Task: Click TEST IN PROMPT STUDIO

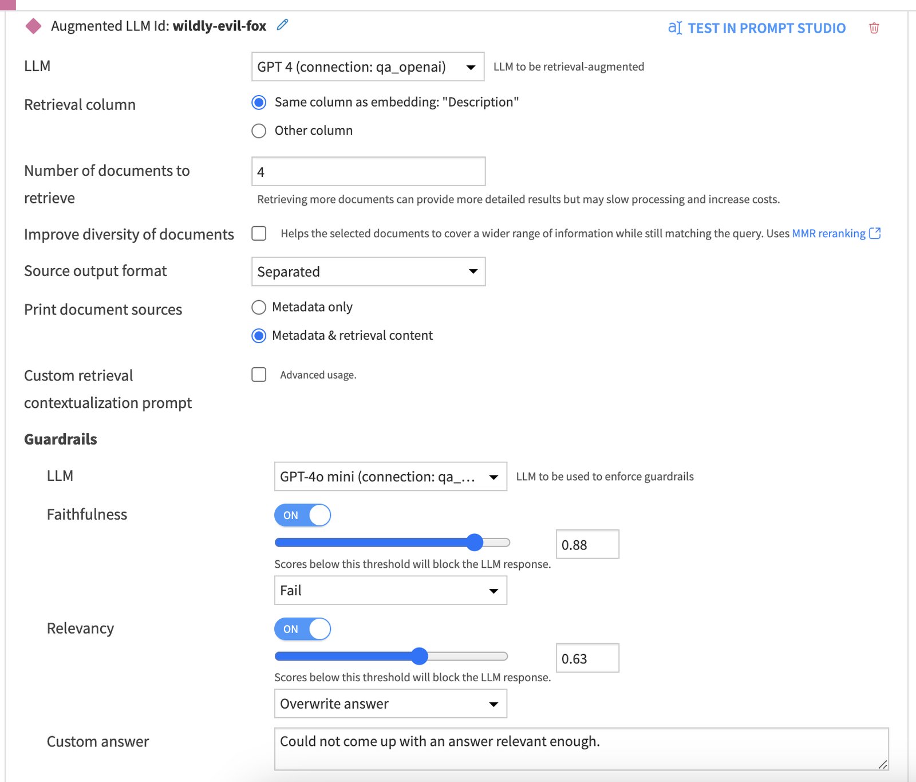Action: pyautogui.click(x=767, y=27)
